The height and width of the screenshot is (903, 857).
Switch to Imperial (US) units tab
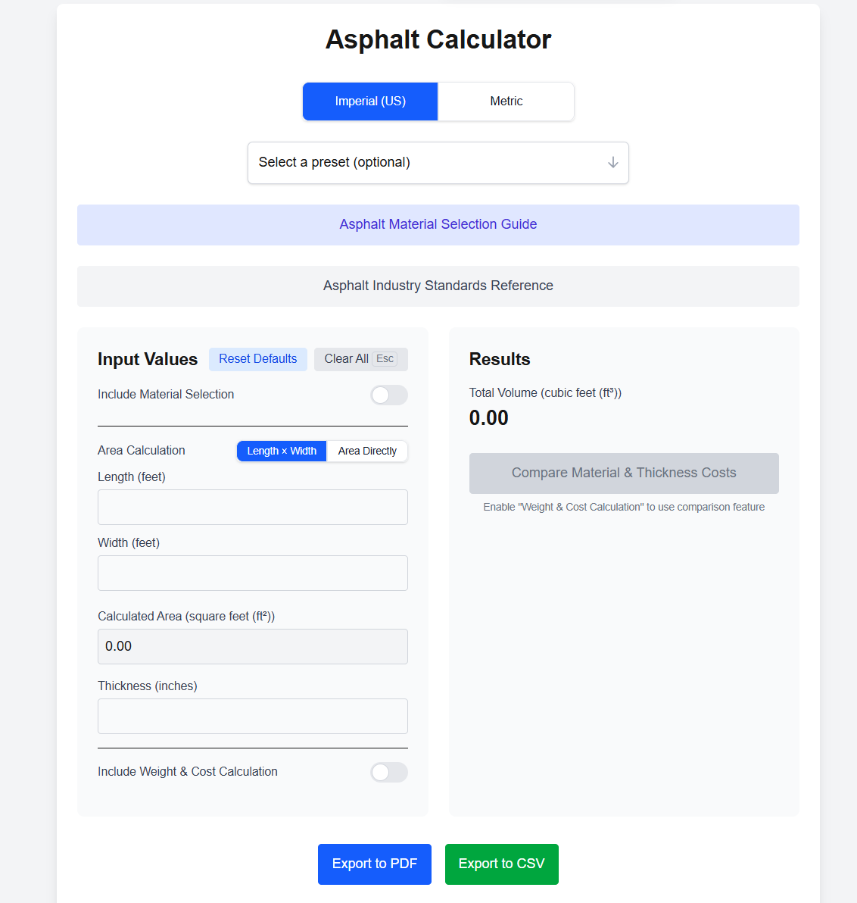(370, 102)
